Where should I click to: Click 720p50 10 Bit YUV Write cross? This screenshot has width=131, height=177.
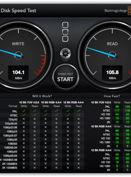click(x=24, y=119)
